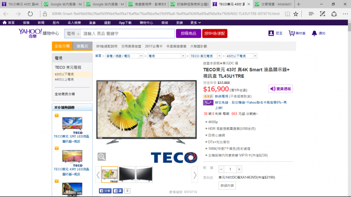This screenshot has width=351, height=197.
Task: Click the address bar lock icon
Action: (45, 14)
